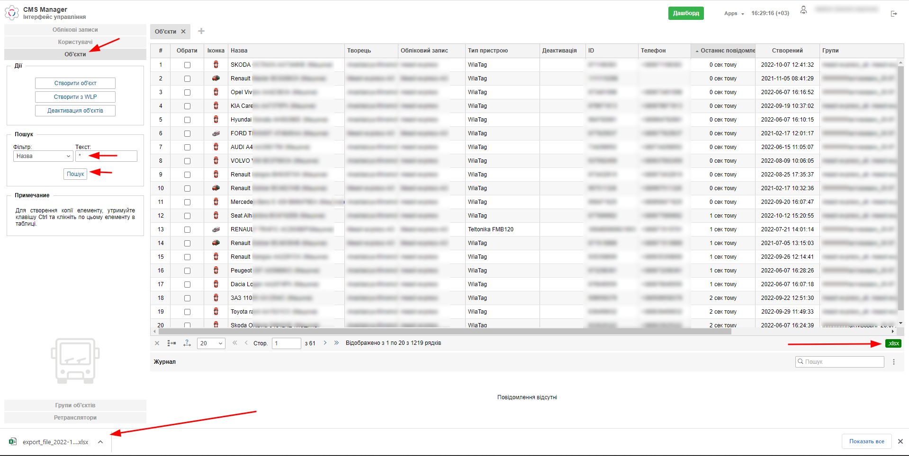
Task: Open the Фільтр dropdown set to Назва
Action: [x=43, y=156]
